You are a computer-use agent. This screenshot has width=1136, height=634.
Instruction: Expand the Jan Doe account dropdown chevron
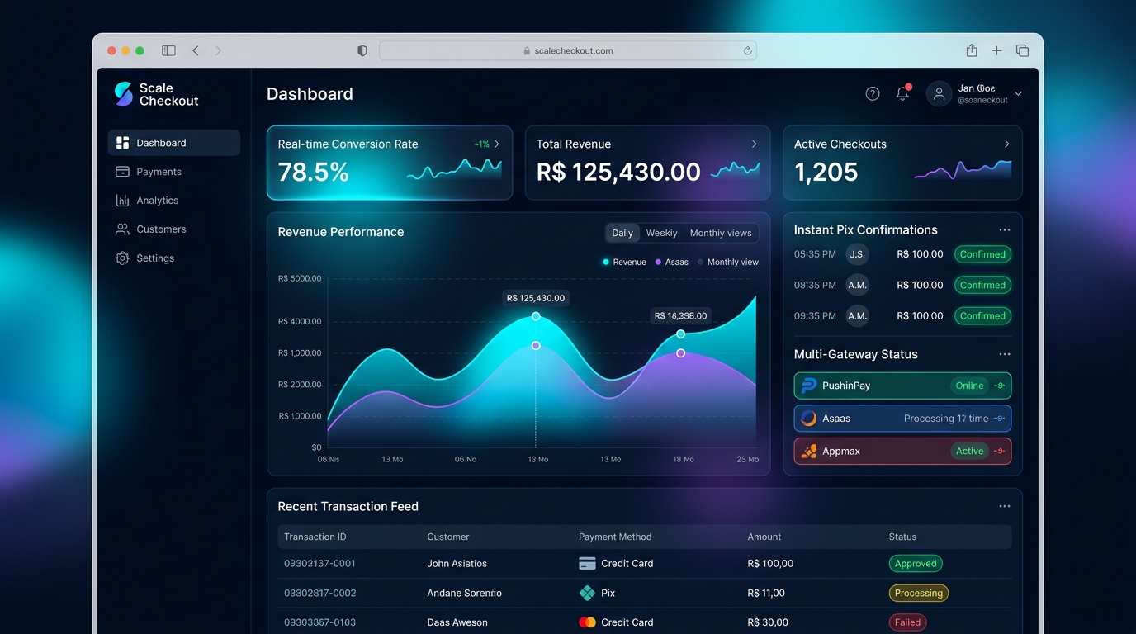pyautogui.click(x=1018, y=94)
